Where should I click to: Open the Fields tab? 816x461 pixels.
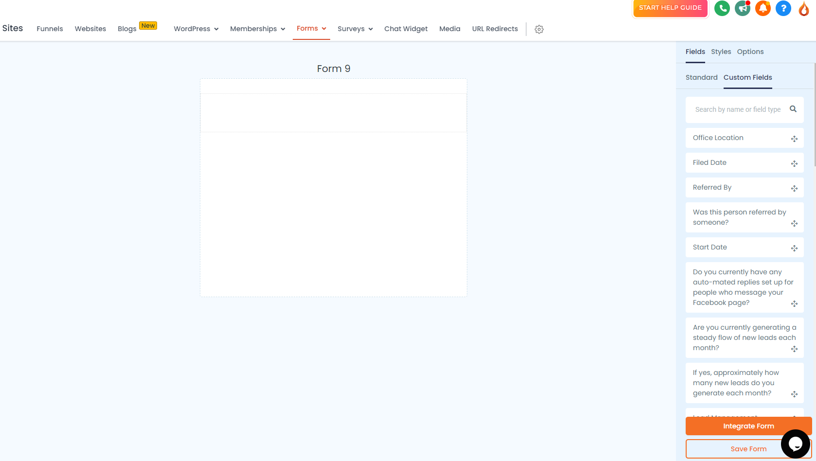[x=695, y=52]
